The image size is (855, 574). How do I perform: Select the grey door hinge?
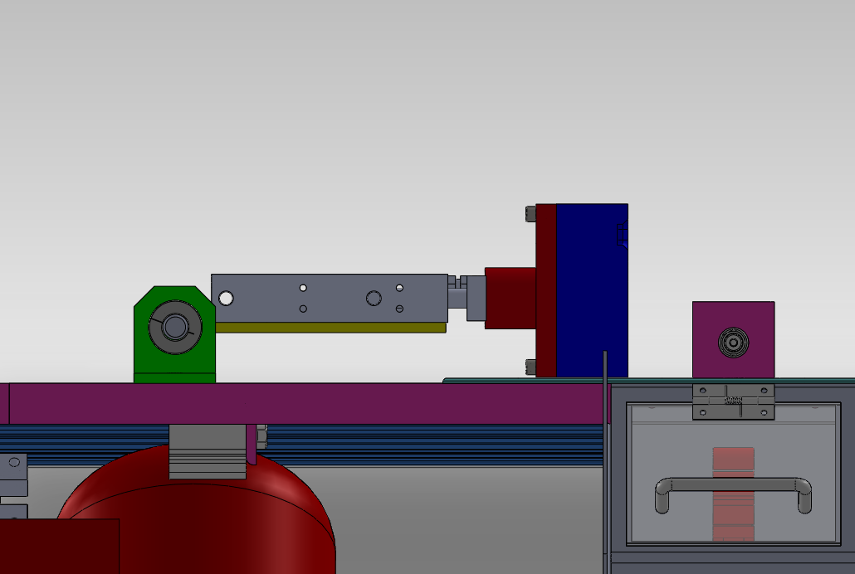734,401
